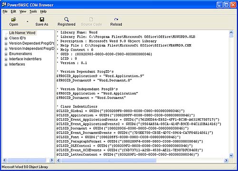The width and height of the screenshot is (238, 171).
Task: Click the $PROGID_Application = "Word.Application" line
Action: click(x=97, y=94)
